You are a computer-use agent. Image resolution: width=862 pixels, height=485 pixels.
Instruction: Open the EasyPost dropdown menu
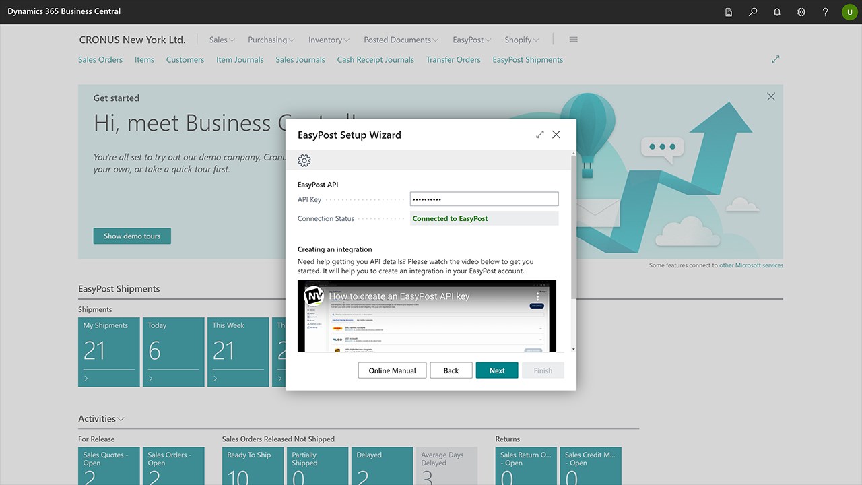coord(471,40)
